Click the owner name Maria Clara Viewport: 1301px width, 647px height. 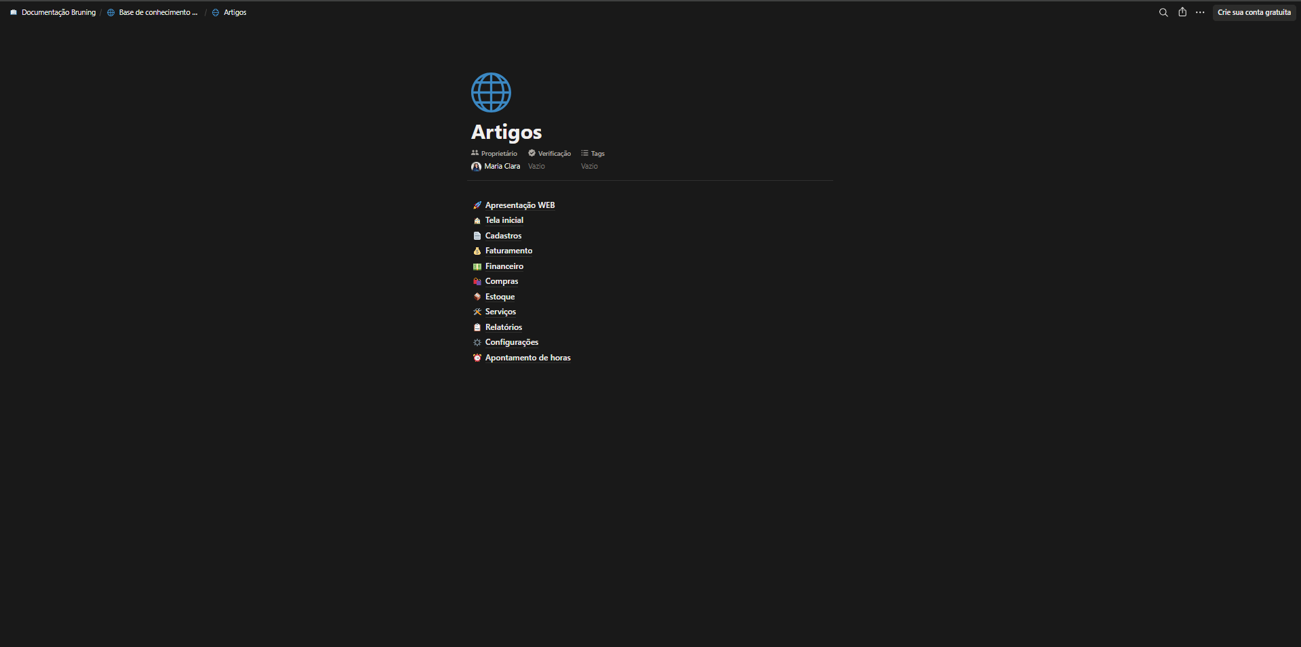(x=502, y=166)
